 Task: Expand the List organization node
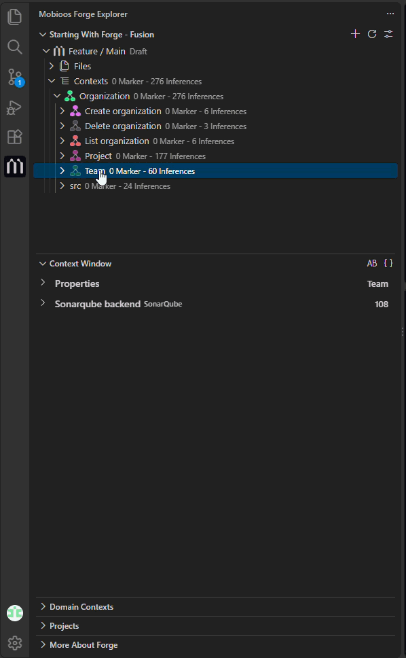tap(62, 141)
